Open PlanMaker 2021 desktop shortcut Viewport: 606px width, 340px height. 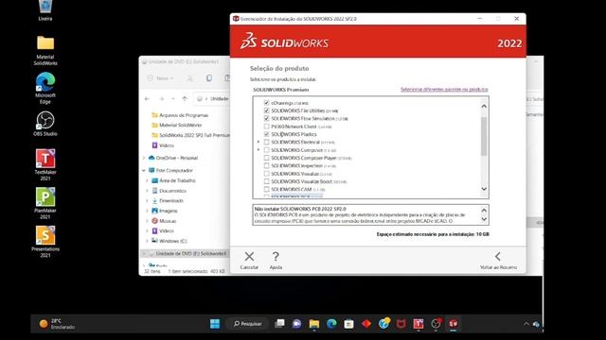coord(45,203)
